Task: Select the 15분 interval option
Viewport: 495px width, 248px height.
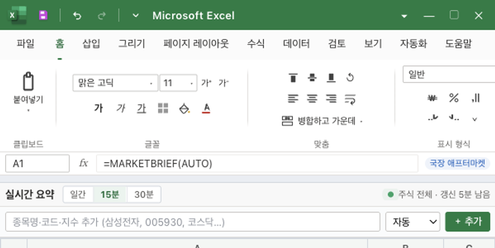Action: (x=110, y=194)
